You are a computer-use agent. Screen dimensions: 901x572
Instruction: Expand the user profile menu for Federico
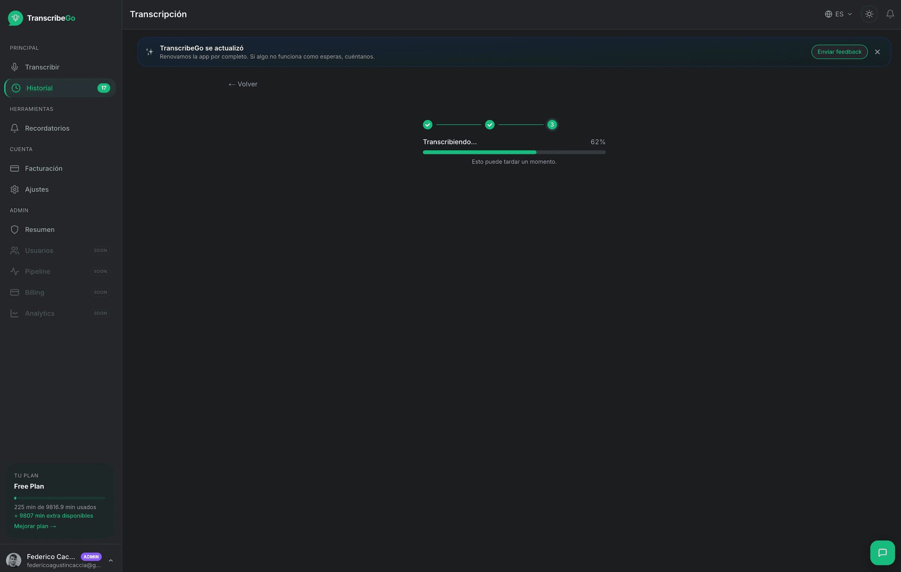coord(111,560)
